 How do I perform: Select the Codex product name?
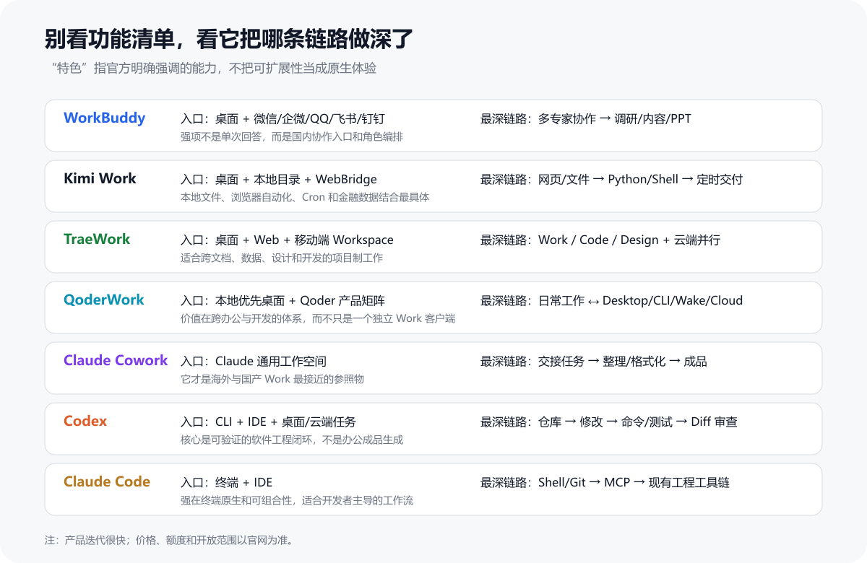(85, 421)
